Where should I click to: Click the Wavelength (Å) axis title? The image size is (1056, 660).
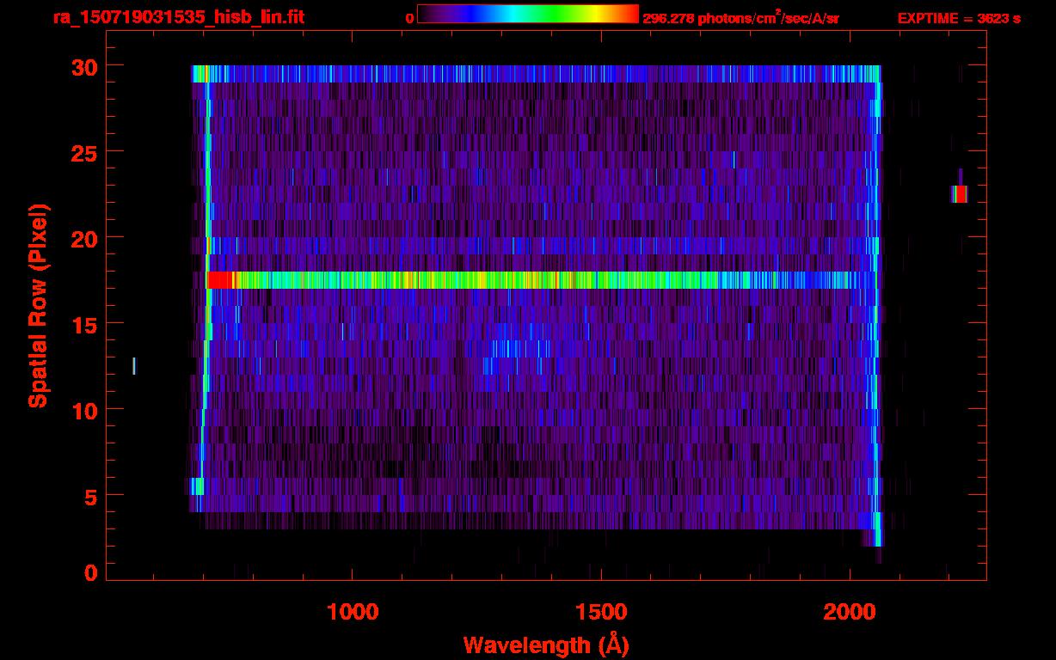click(546, 645)
